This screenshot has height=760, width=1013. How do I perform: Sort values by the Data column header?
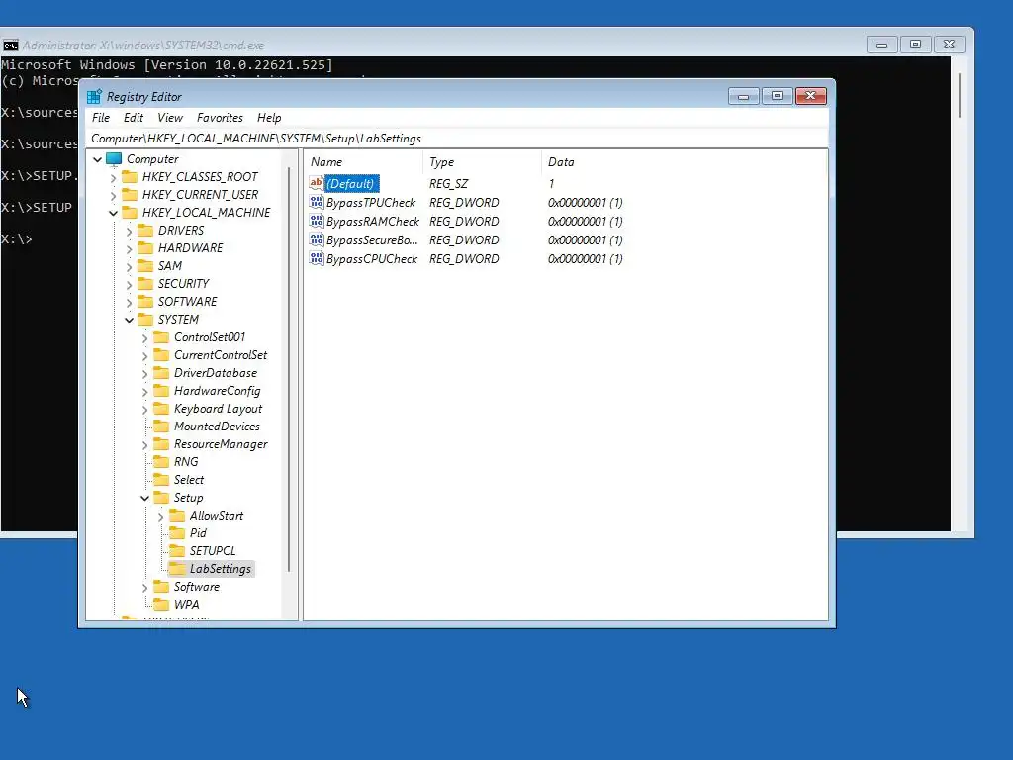coord(684,162)
